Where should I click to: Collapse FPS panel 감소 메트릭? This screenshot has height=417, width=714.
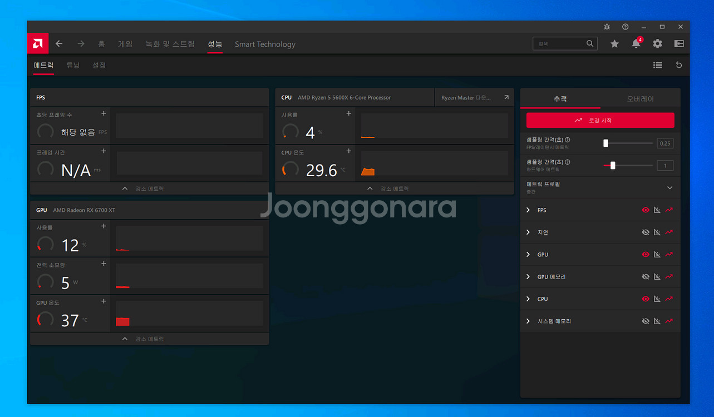pyautogui.click(x=149, y=188)
